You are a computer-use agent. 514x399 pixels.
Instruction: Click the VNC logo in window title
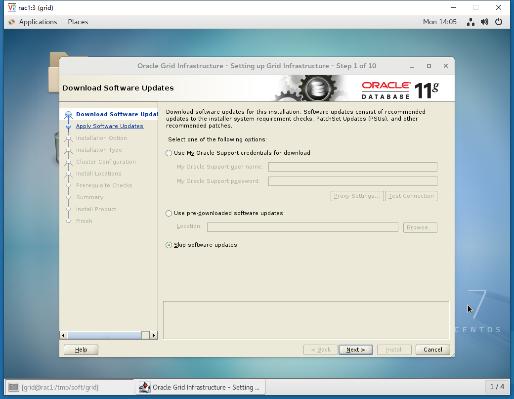(x=12, y=7)
